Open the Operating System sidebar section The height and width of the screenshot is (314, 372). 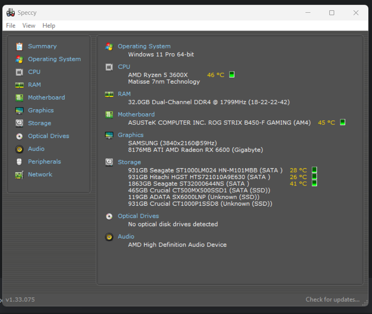(x=54, y=59)
